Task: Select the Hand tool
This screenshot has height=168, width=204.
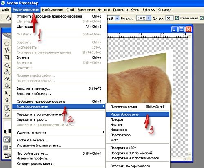Action: pos(7,115)
